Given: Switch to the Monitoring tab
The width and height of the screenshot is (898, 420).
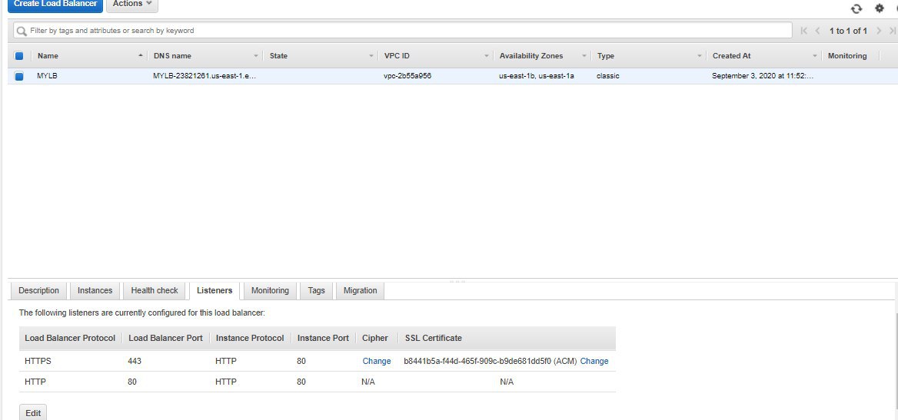Looking at the screenshot, I should click(x=270, y=291).
